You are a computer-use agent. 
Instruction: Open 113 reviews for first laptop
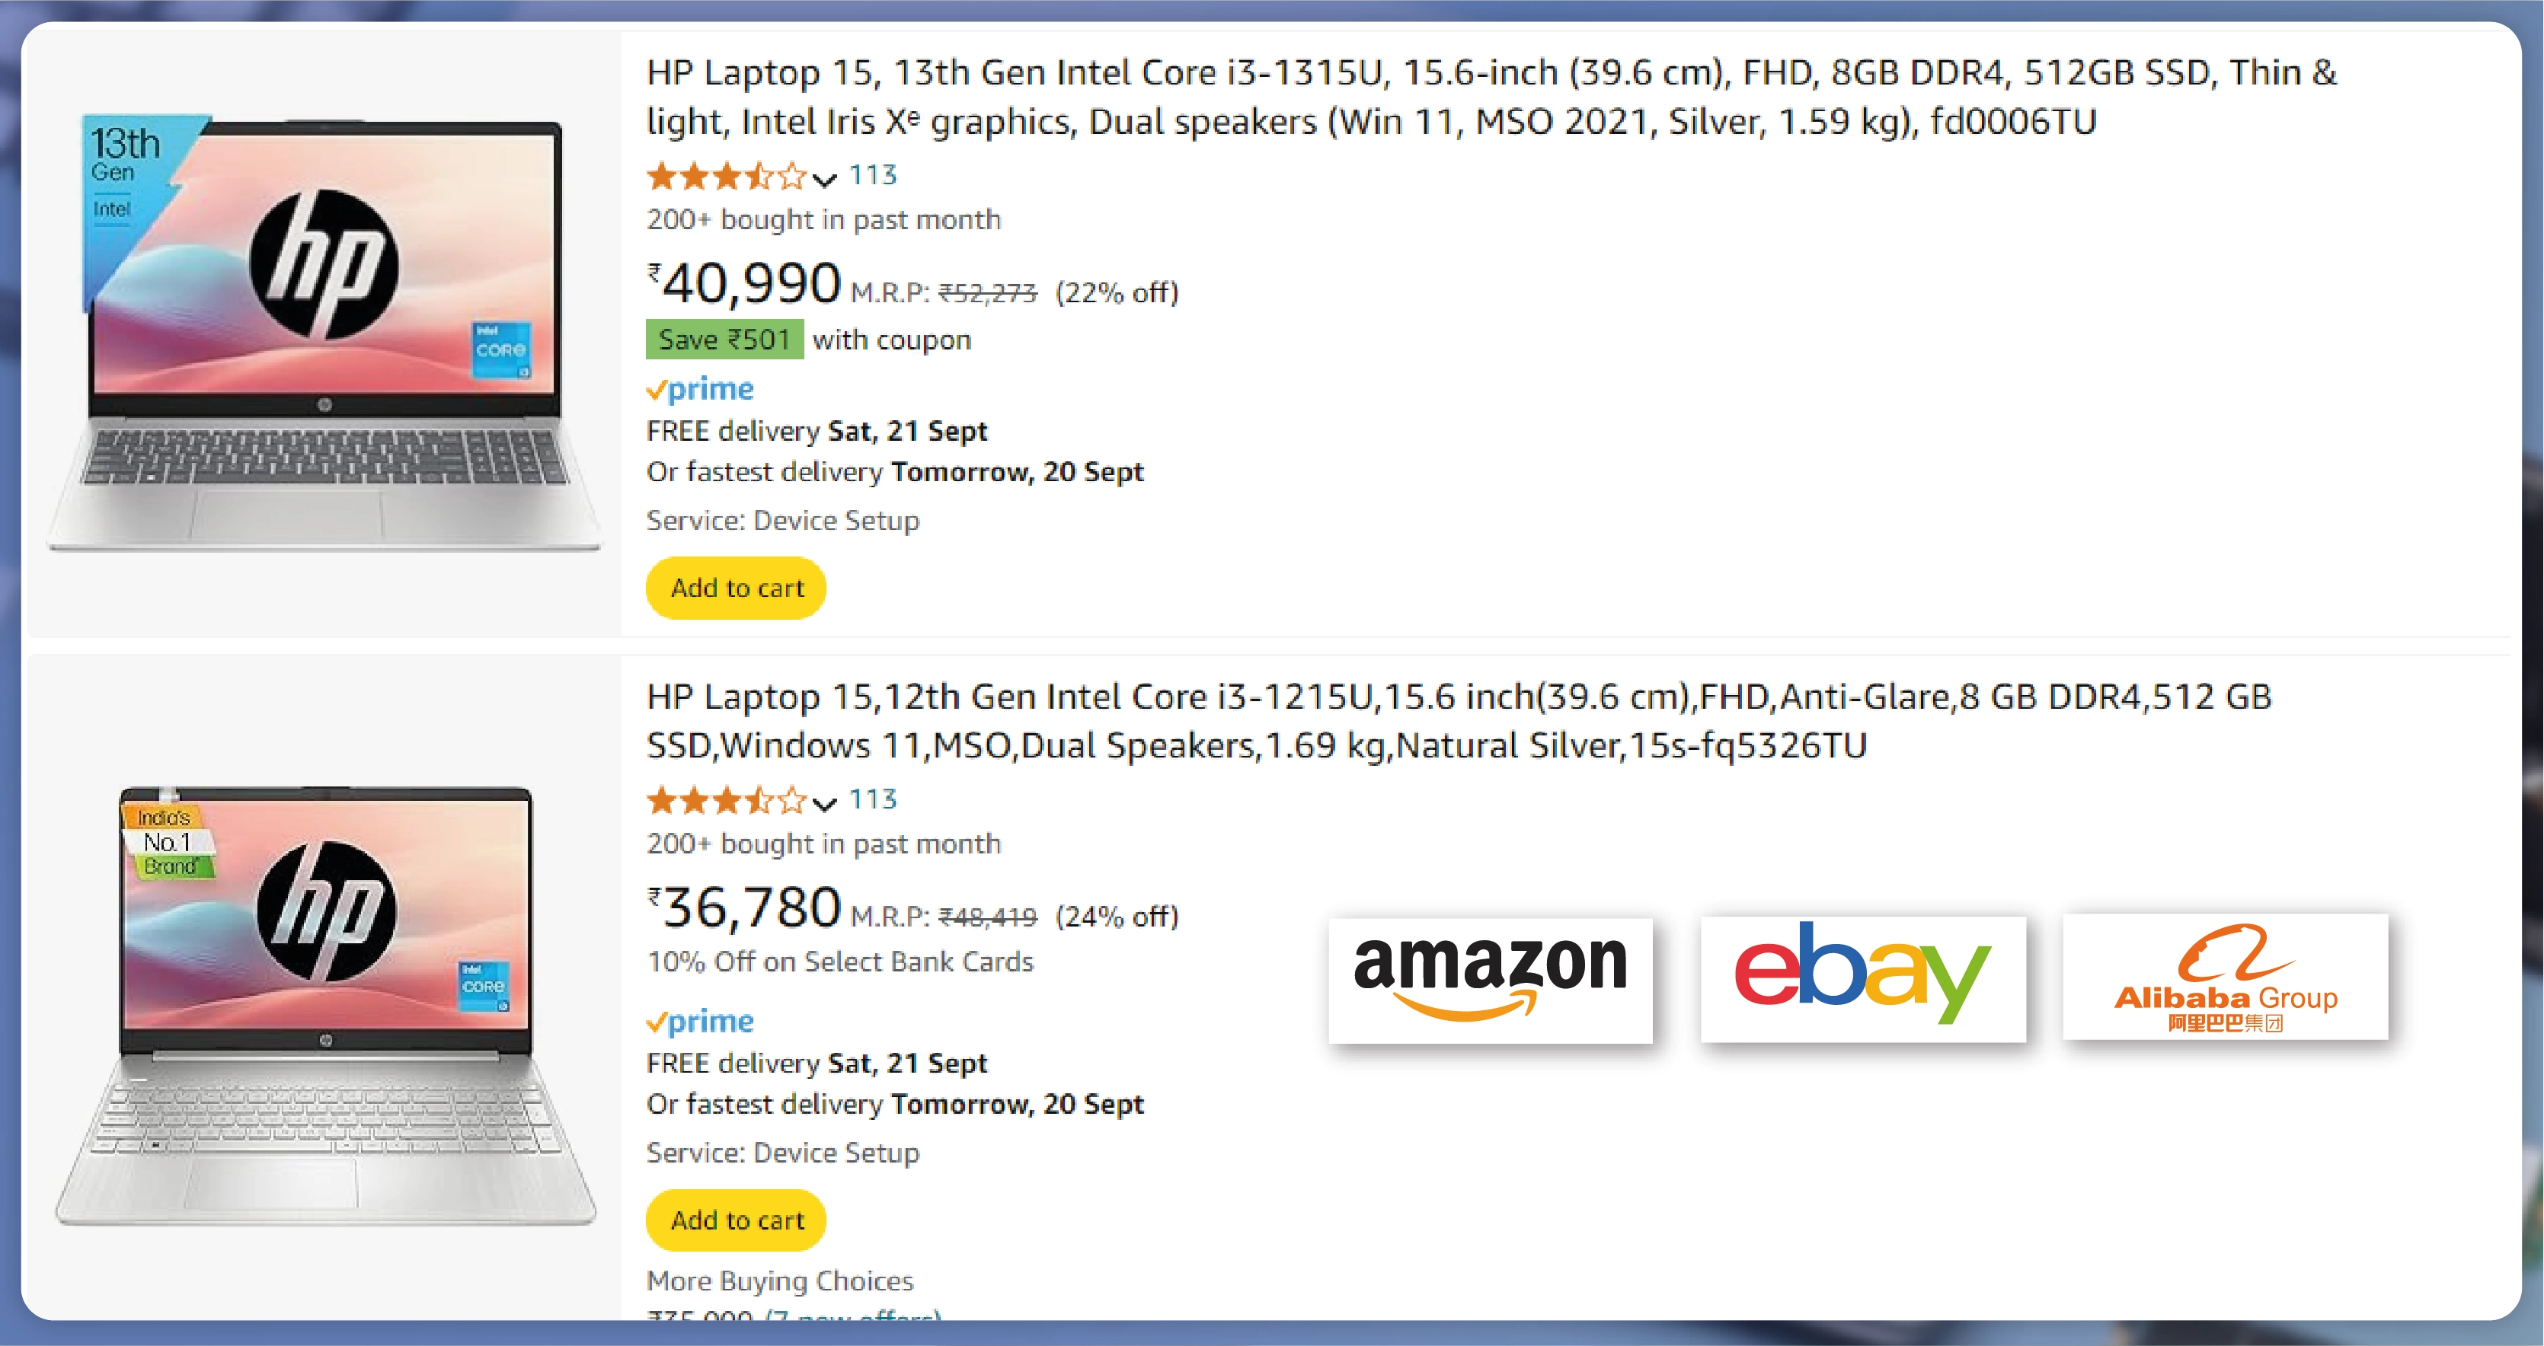point(873,176)
